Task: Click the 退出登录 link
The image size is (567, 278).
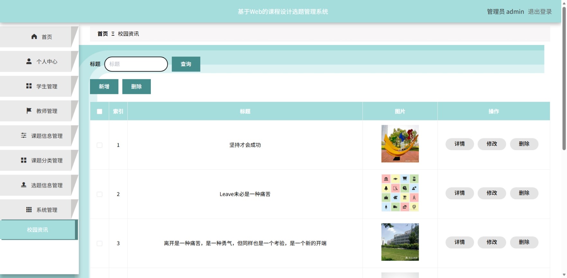Action: click(x=540, y=12)
